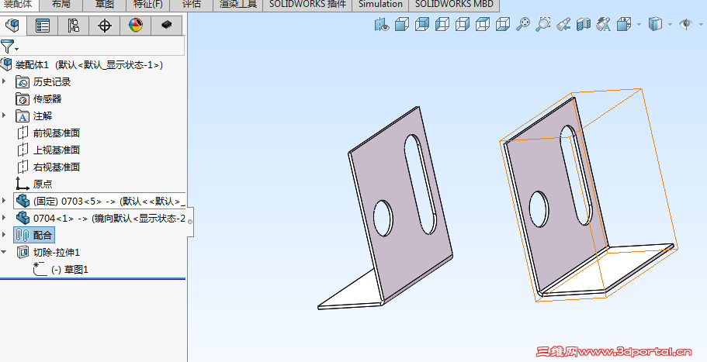This screenshot has width=707, height=362.
Task: Click the cube icon with blue right face
Action: [x=463, y=24]
